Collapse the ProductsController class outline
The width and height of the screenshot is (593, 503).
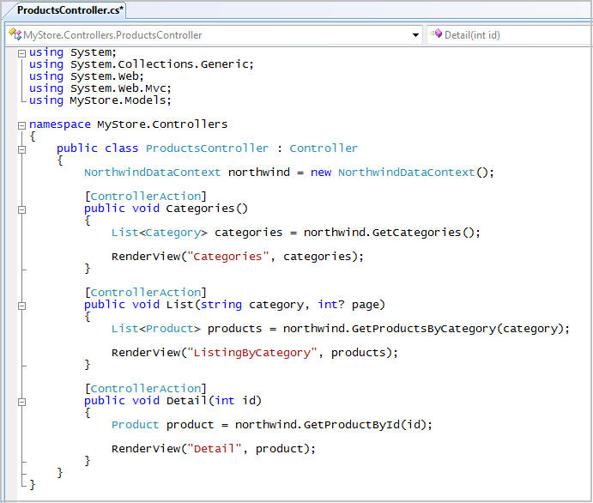coord(22,149)
